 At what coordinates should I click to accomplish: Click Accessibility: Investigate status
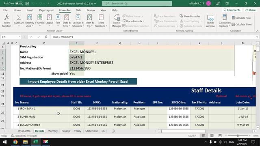(x=24, y=136)
